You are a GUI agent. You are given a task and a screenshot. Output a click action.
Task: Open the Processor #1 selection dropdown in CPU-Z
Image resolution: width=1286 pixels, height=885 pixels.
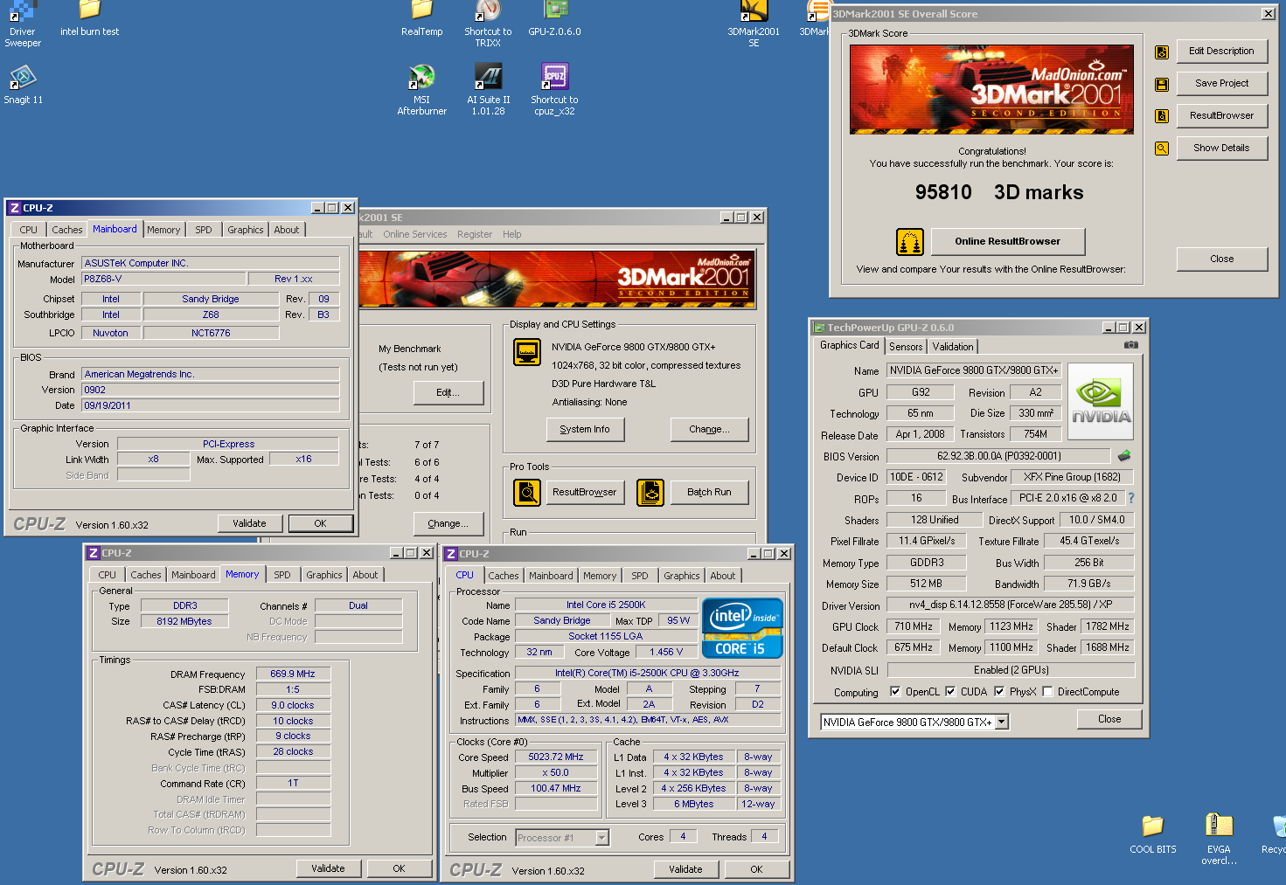pos(601,838)
